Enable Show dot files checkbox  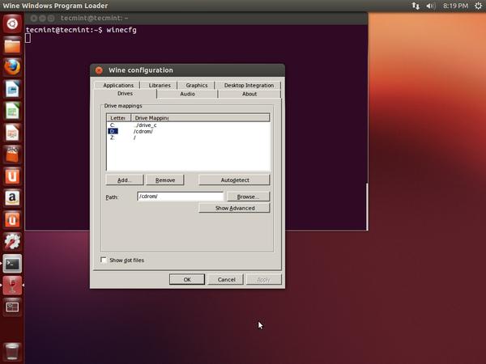pos(104,260)
